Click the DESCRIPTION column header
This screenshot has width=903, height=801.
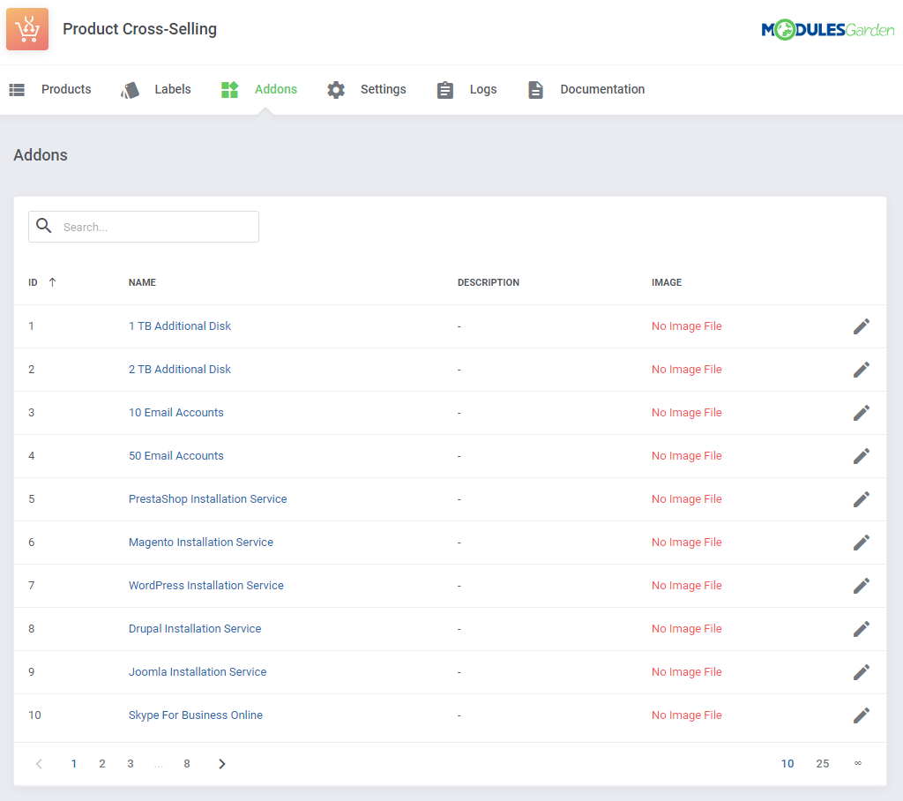pos(489,282)
